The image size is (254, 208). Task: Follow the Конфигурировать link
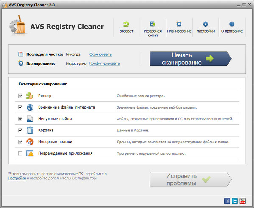(x=105, y=63)
